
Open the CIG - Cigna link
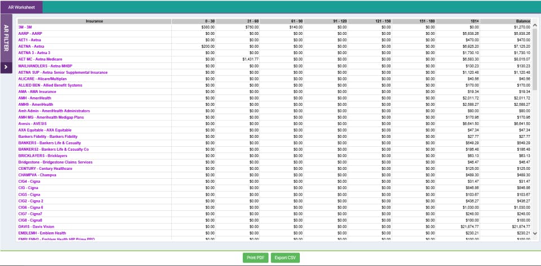click(28, 188)
